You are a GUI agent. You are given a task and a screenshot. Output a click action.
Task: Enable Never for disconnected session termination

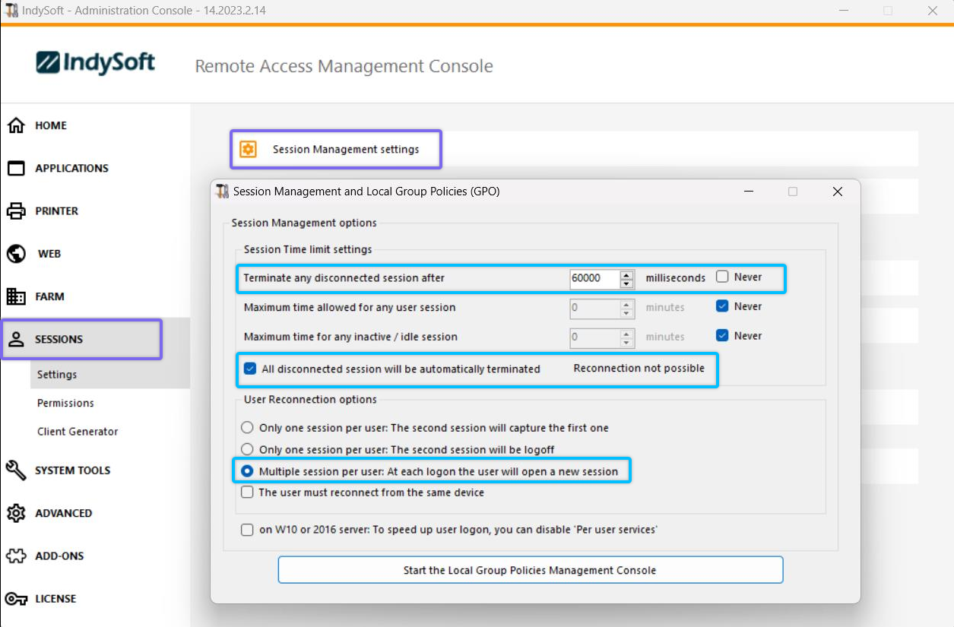coord(722,277)
